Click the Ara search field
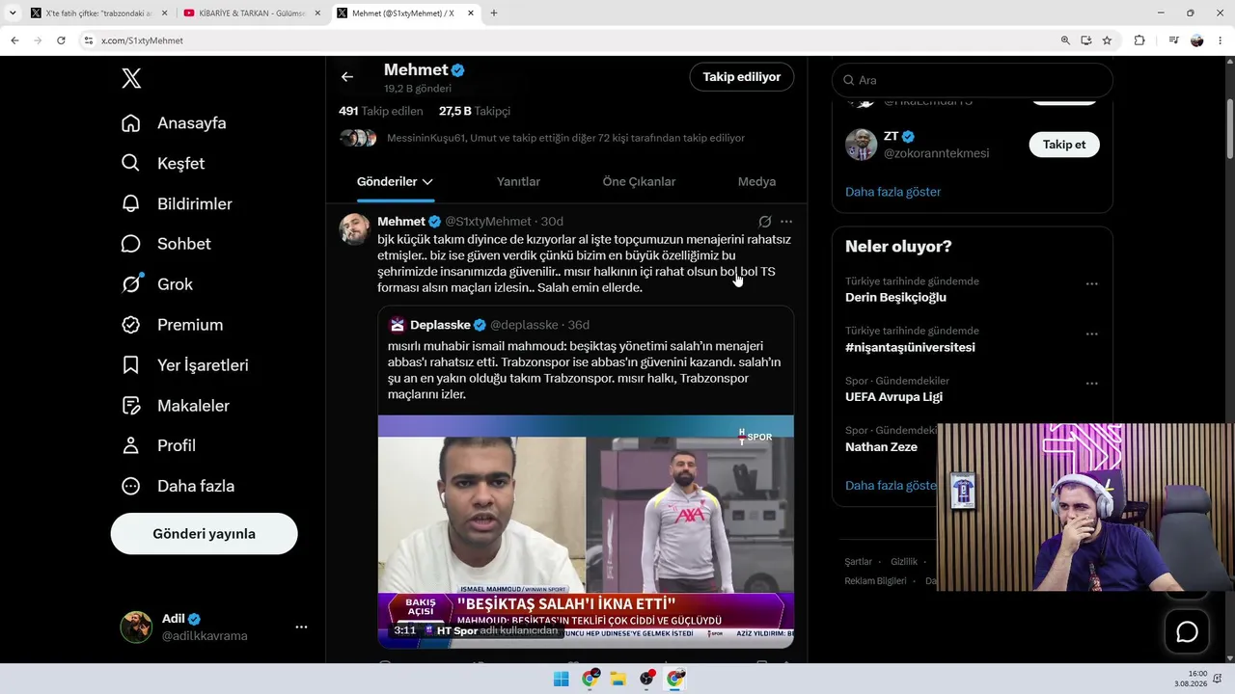Image resolution: width=1235 pixels, height=694 pixels. pyautogui.click(x=973, y=80)
